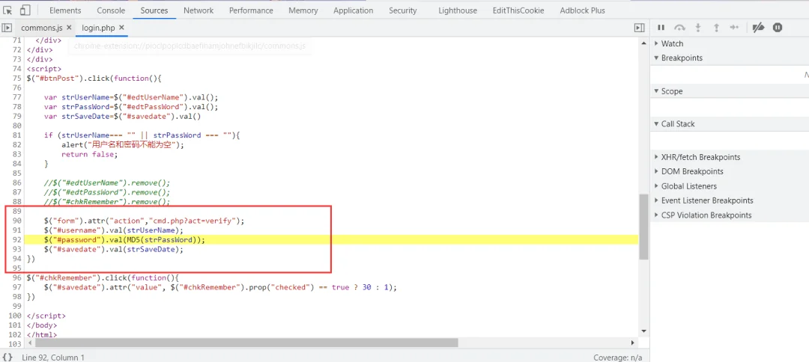
Task: Open the Performance panel tab
Action: tap(251, 10)
